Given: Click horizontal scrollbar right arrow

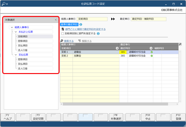Looking at the screenshot, I should tap(177, 104).
